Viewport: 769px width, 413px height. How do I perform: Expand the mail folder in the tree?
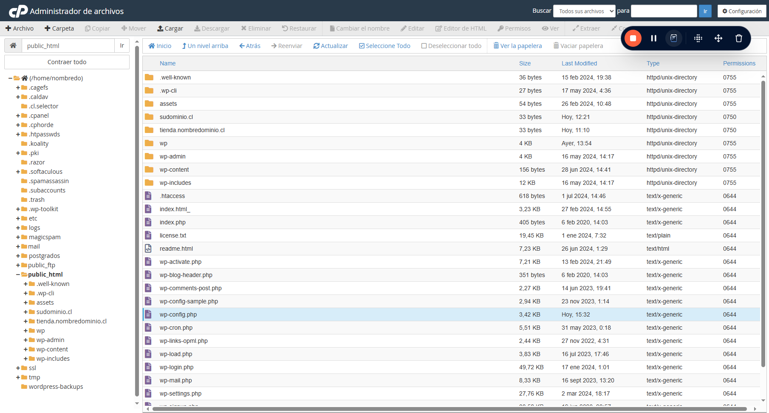click(18, 246)
